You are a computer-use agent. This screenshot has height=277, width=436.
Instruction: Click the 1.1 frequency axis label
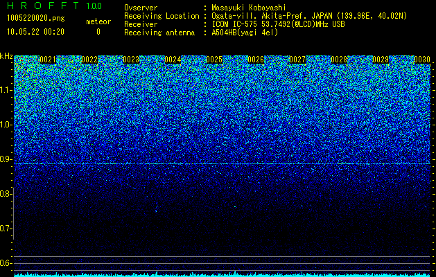pos(6,90)
